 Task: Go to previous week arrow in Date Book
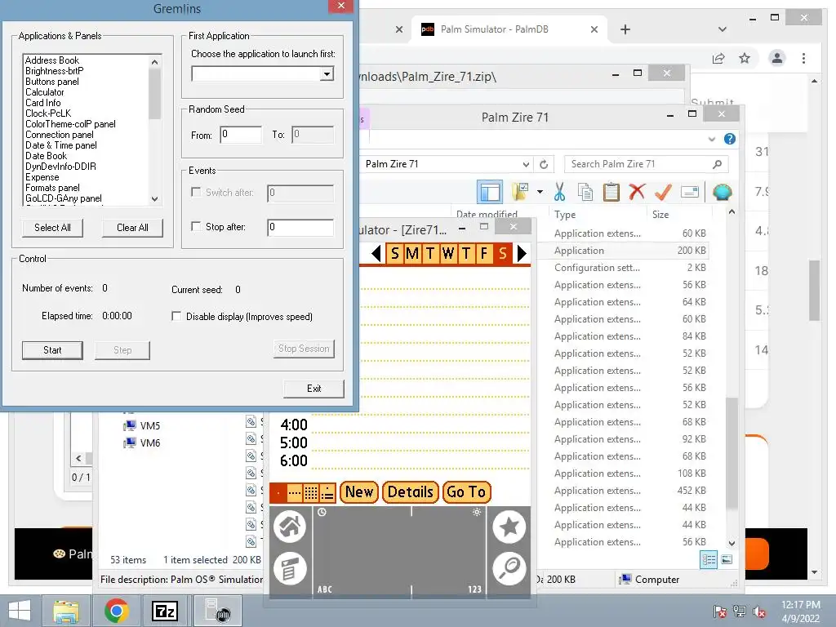(376, 253)
